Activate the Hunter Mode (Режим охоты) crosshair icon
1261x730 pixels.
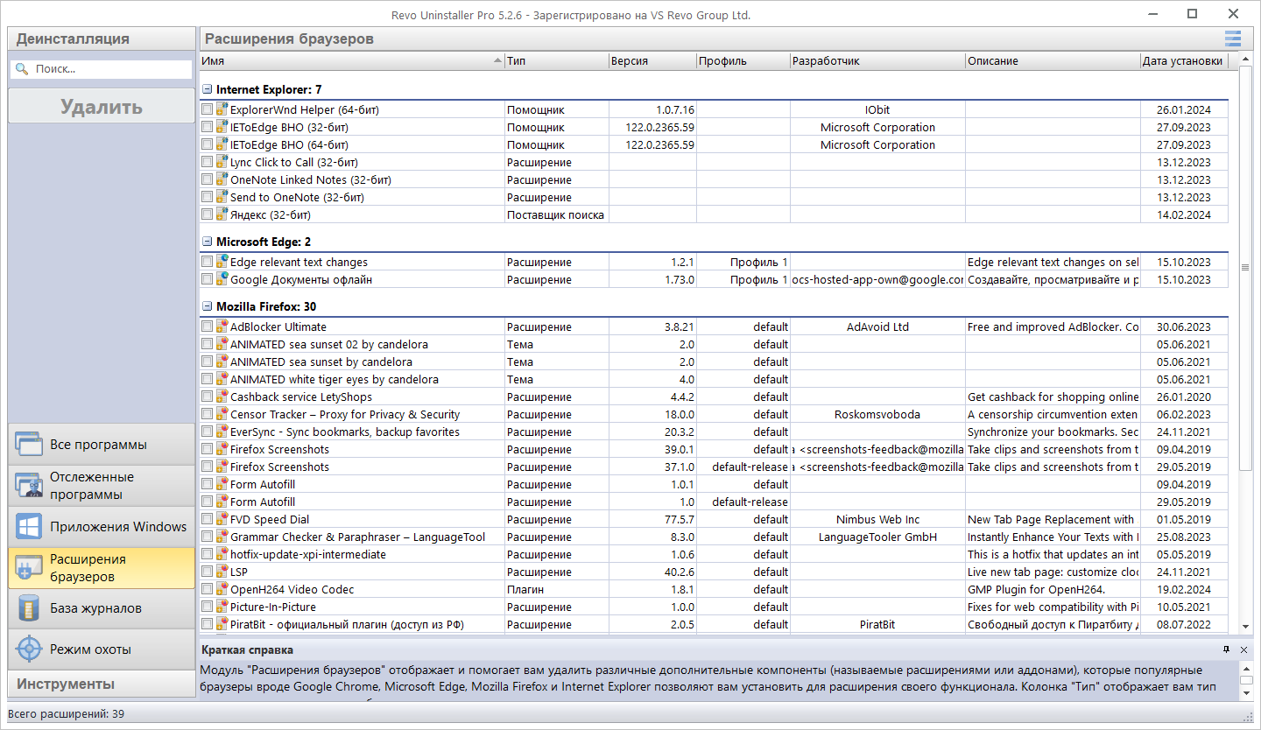click(29, 649)
